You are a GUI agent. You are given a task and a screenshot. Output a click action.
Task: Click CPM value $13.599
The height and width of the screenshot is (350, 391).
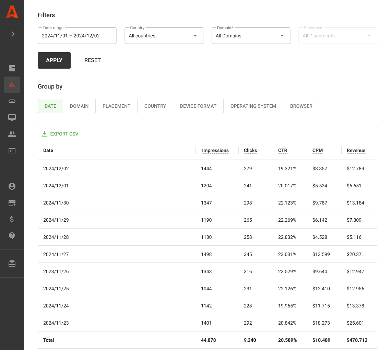(321, 254)
